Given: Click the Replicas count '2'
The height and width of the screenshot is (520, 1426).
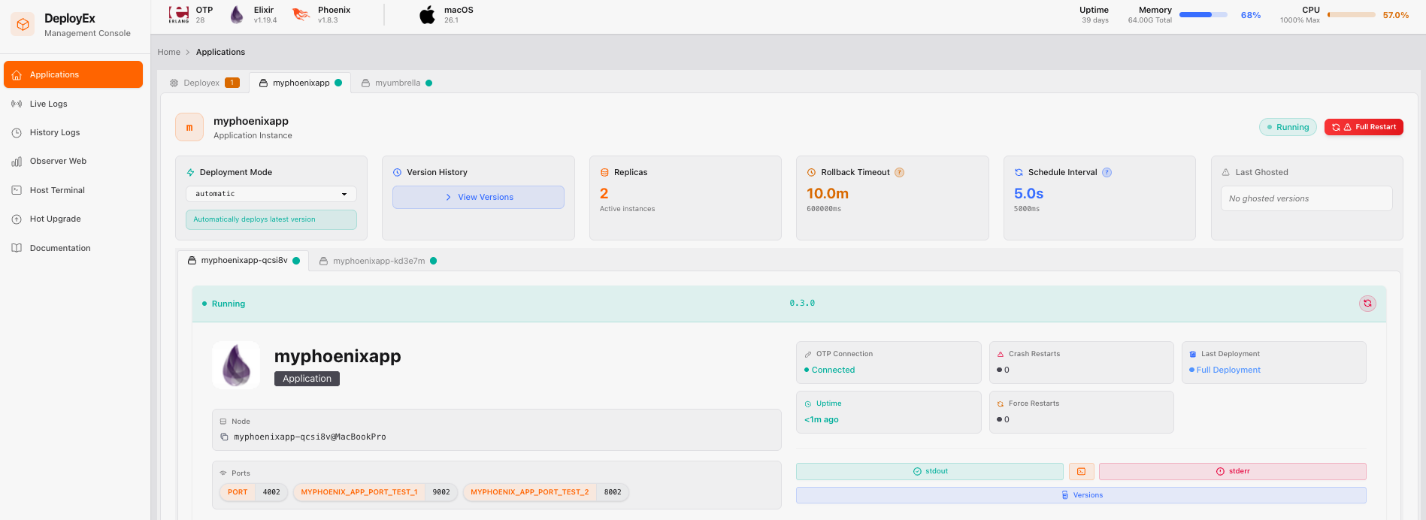Looking at the screenshot, I should tap(604, 194).
